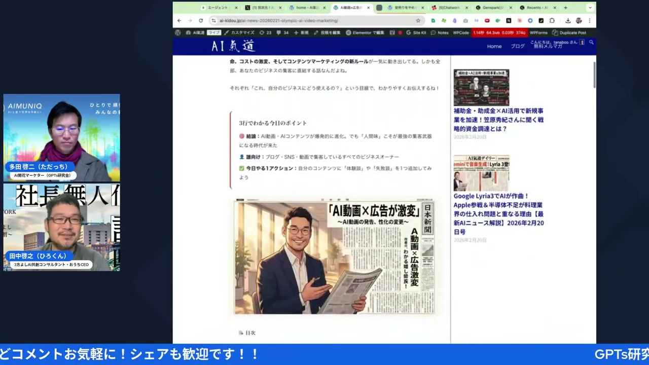Screen dimensions: 649x365
Task: Click Elementor で編集 in the admin bar
Action: coord(365,32)
